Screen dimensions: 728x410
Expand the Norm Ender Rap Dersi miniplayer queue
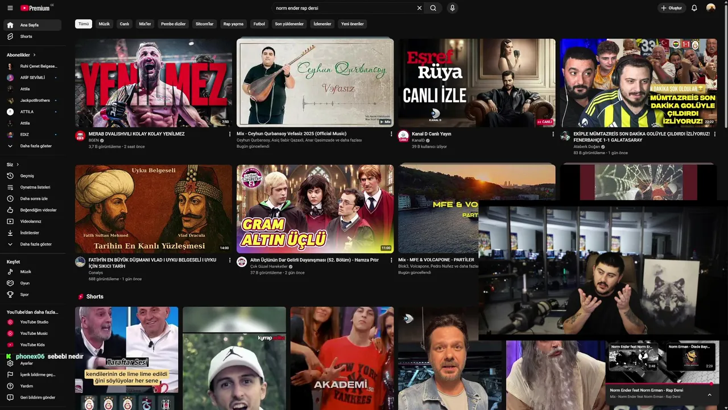pos(709,395)
